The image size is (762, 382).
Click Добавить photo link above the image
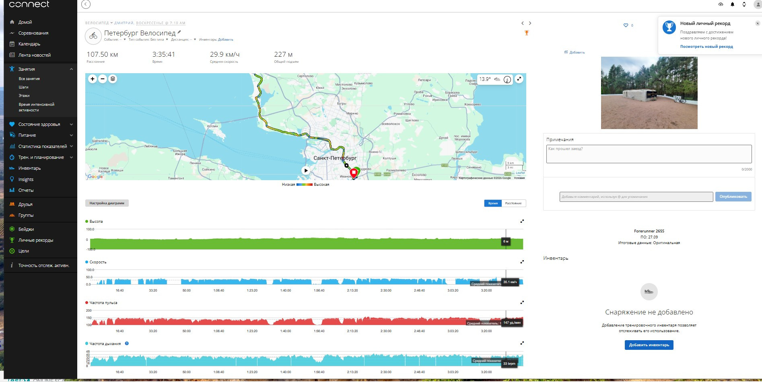[575, 52]
